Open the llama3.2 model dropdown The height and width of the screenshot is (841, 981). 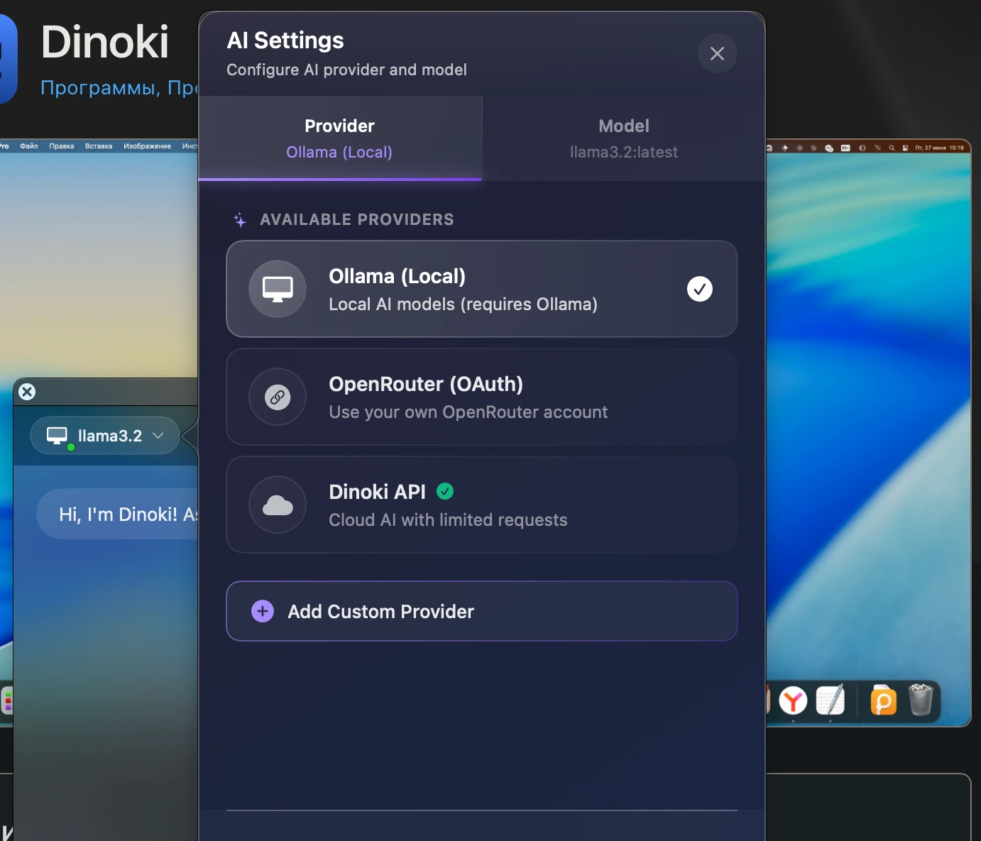pyautogui.click(x=105, y=435)
